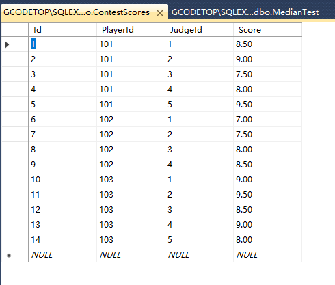Select Score 9.00 in row Id 10

(x=268, y=180)
